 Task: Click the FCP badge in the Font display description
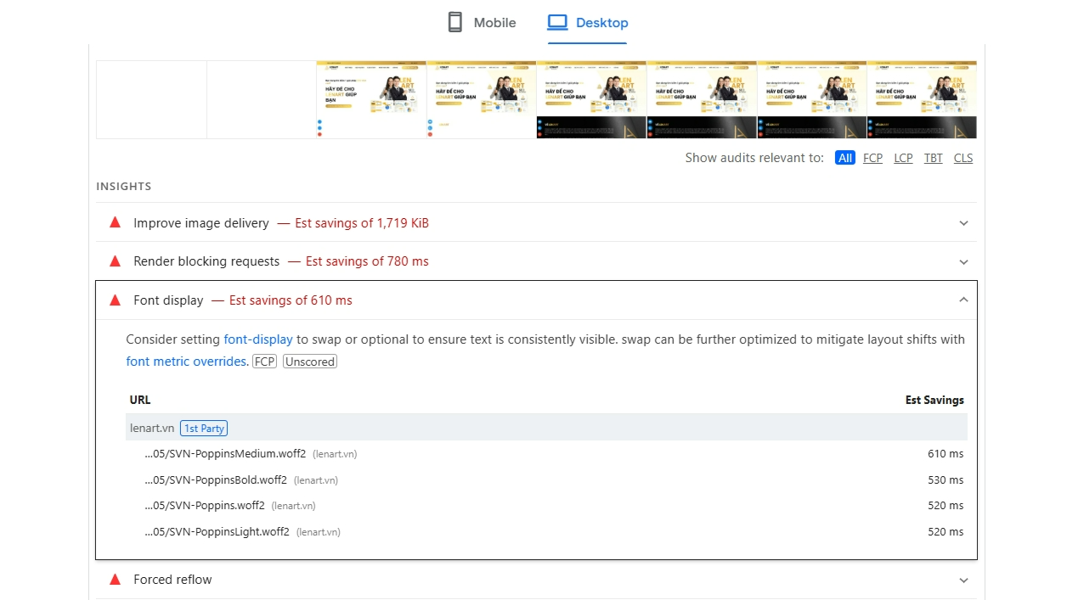point(264,361)
